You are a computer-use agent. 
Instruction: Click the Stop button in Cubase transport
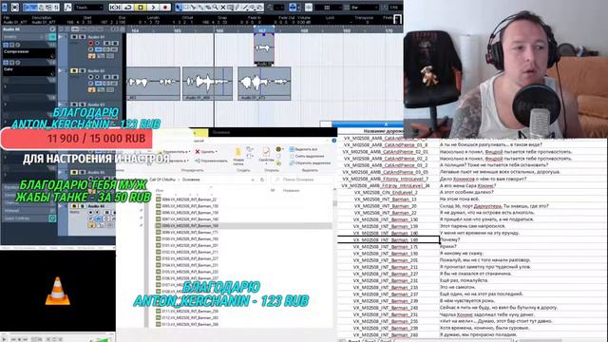[140, 8]
